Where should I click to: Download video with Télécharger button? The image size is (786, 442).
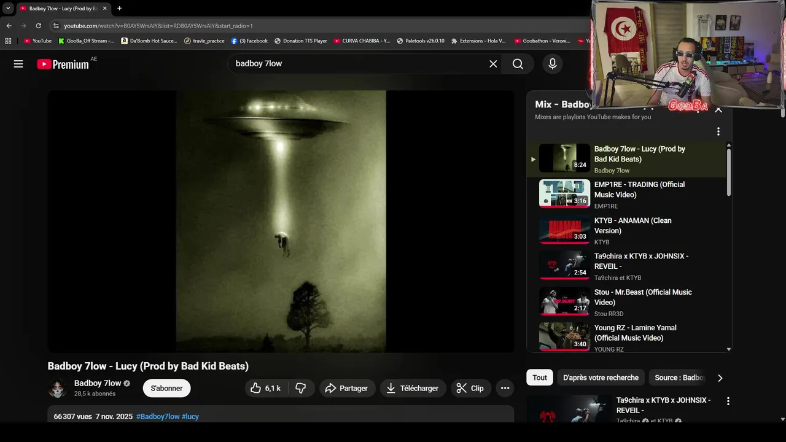point(413,388)
